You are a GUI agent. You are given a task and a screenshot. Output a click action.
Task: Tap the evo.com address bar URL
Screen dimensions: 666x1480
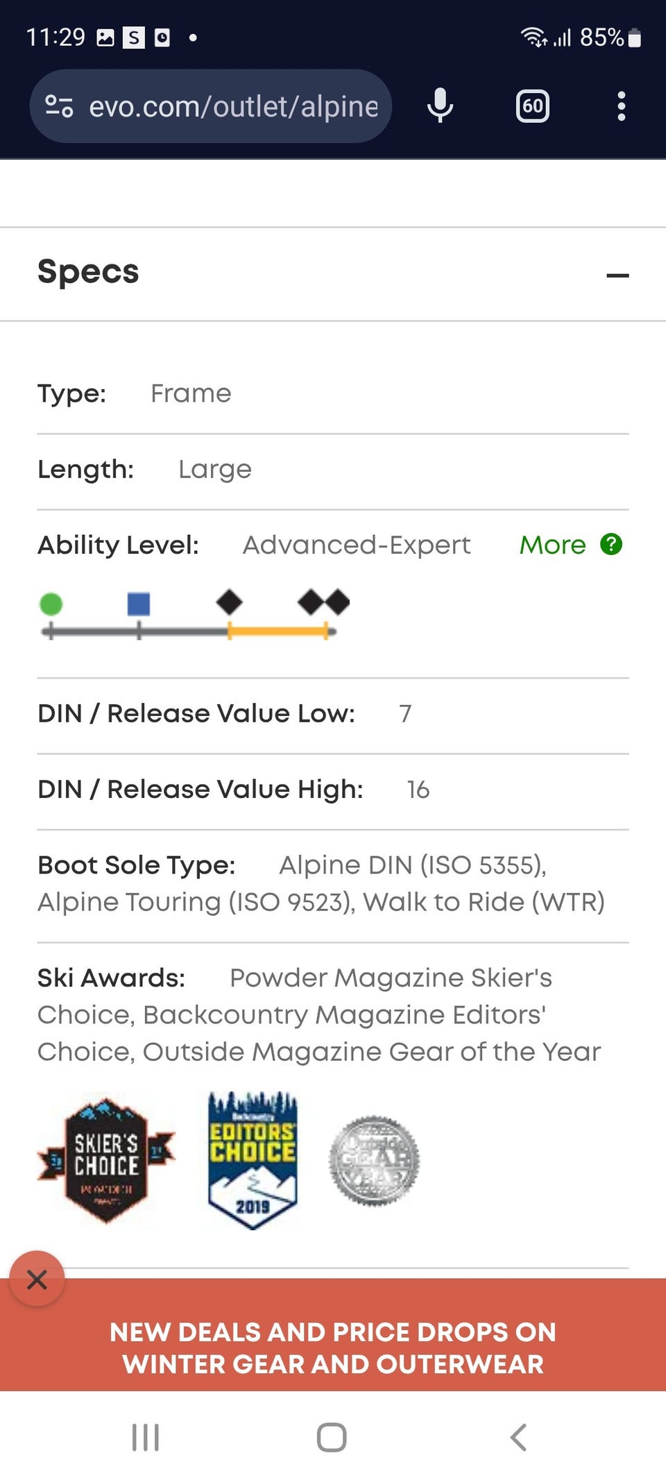point(233,106)
